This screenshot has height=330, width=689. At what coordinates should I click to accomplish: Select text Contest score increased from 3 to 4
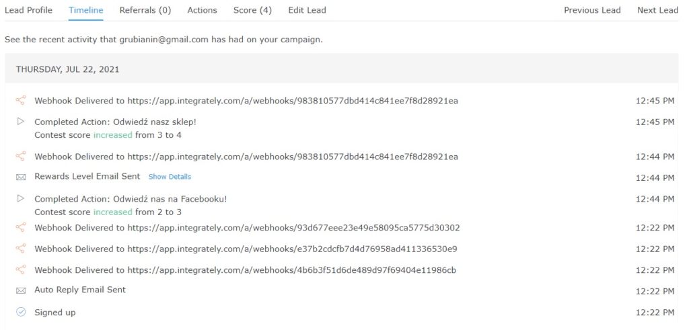108,135
